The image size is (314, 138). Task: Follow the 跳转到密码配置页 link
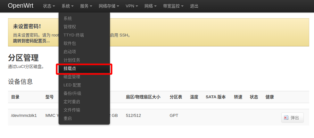(x=31, y=41)
